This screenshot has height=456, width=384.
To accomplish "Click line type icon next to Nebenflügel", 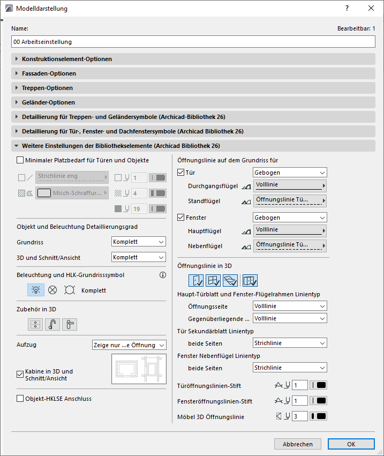I will coord(246,246).
